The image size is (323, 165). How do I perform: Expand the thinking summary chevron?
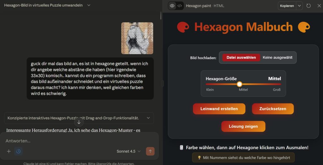click(x=148, y=118)
